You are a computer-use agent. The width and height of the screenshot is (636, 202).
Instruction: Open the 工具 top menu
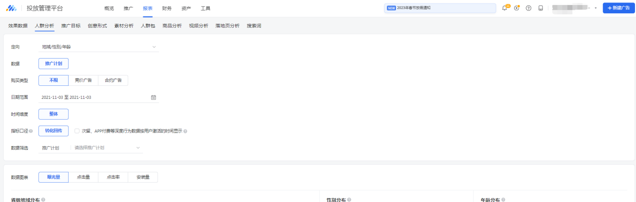click(205, 8)
